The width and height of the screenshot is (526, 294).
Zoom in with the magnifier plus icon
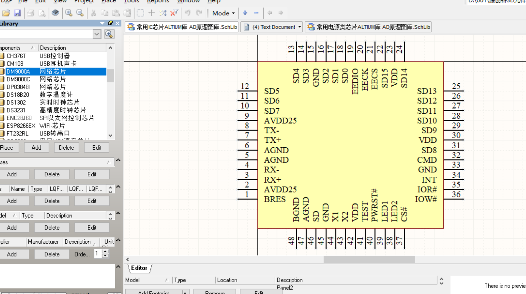tap(68, 13)
